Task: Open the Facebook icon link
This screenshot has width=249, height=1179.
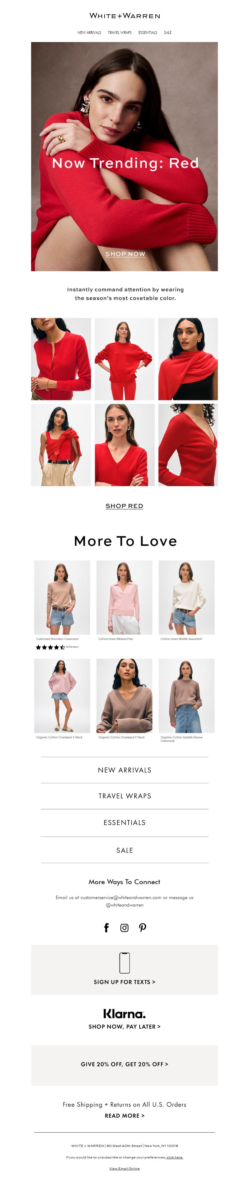Action: (106, 928)
